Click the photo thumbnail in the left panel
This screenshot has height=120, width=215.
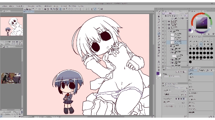point(11,78)
